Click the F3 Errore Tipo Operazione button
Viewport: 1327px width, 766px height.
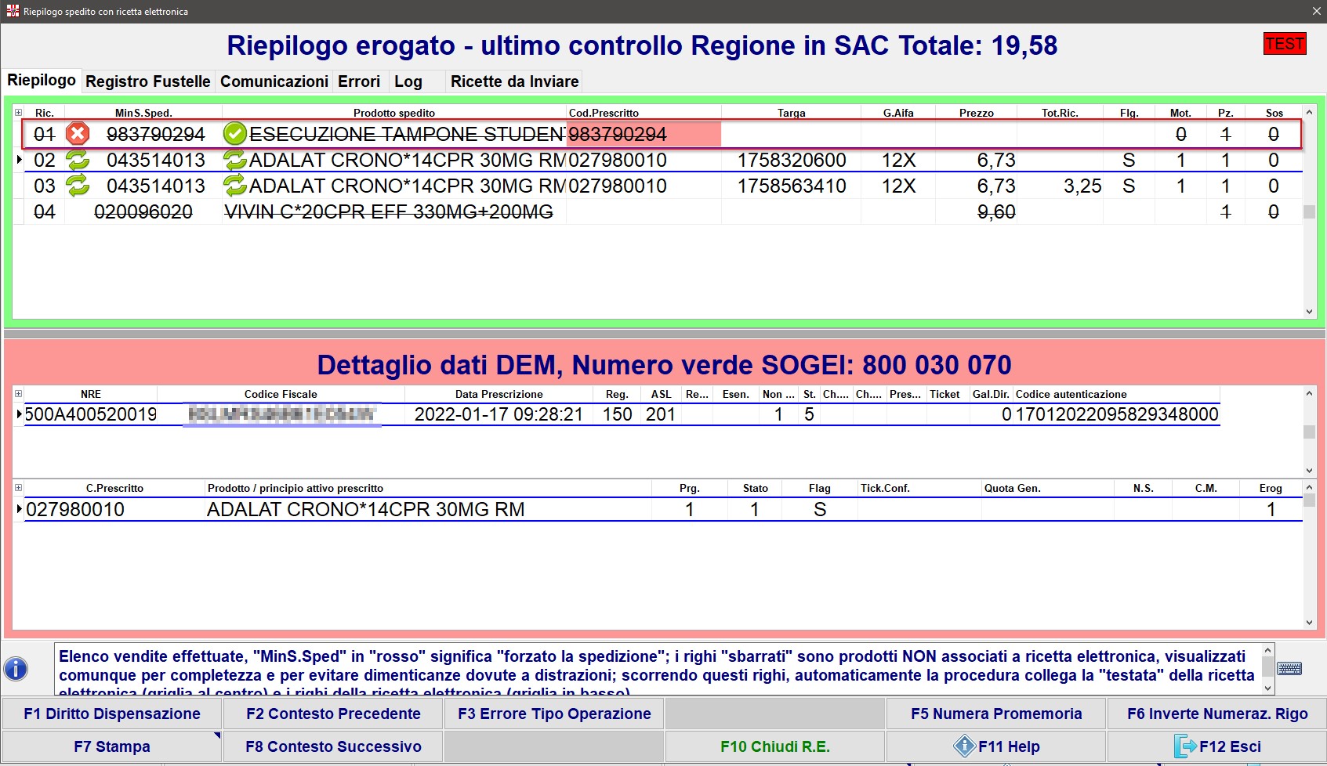coord(554,714)
